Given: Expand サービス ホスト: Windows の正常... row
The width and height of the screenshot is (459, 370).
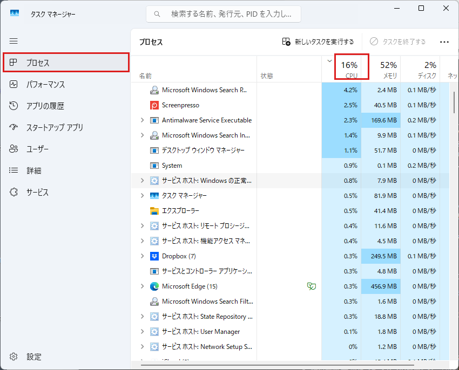Looking at the screenshot, I should (x=142, y=181).
